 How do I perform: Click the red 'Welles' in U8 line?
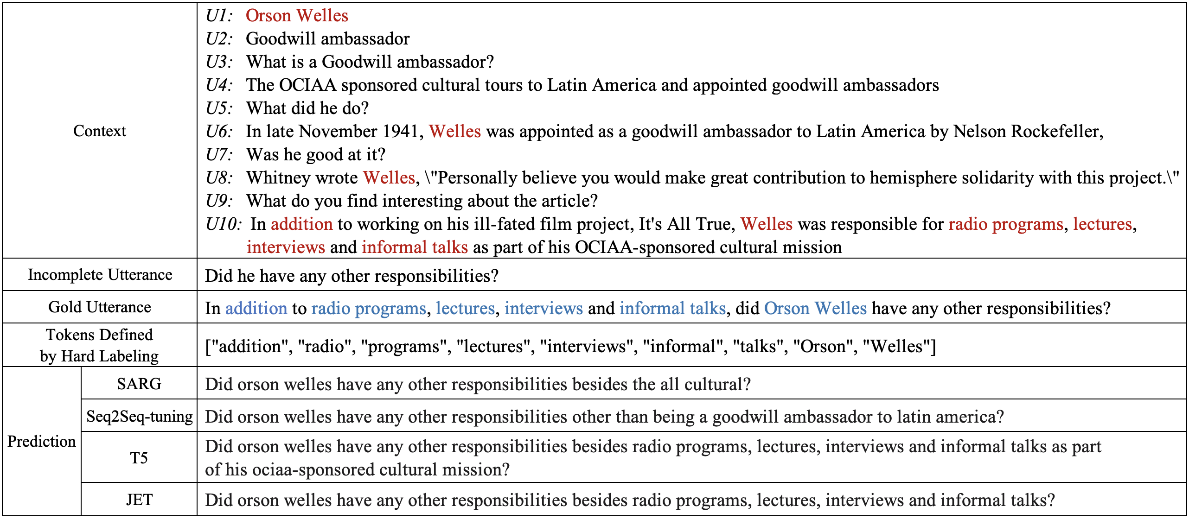coord(389,178)
